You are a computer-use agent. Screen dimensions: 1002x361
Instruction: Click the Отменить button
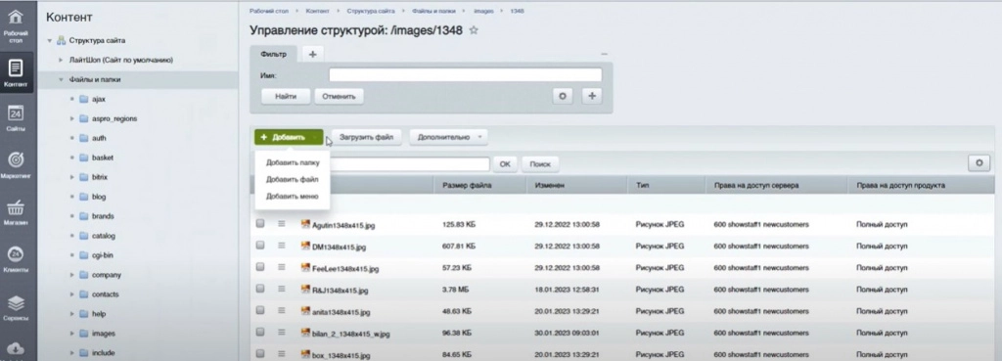(x=339, y=97)
